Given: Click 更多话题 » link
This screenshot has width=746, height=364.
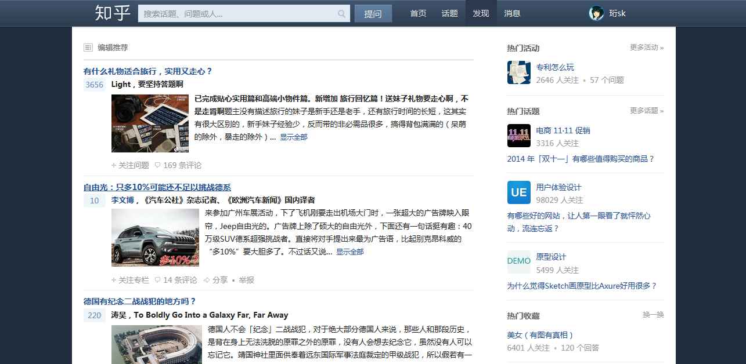Looking at the screenshot, I should click(x=647, y=111).
